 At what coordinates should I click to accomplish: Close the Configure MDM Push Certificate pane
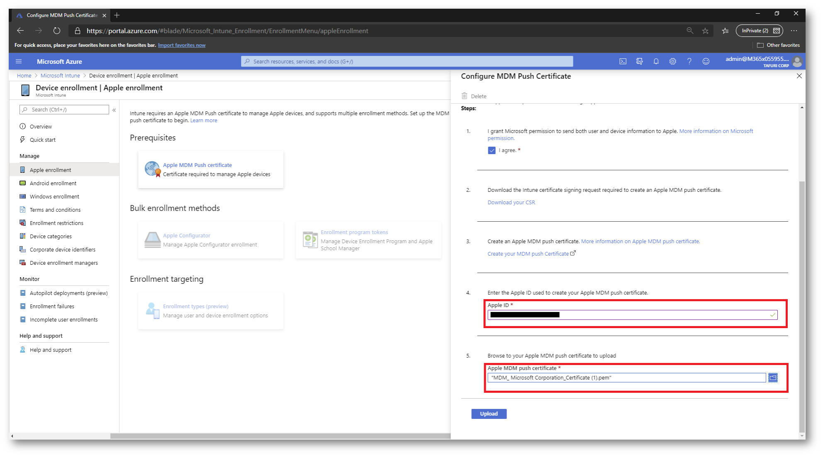(x=799, y=76)
